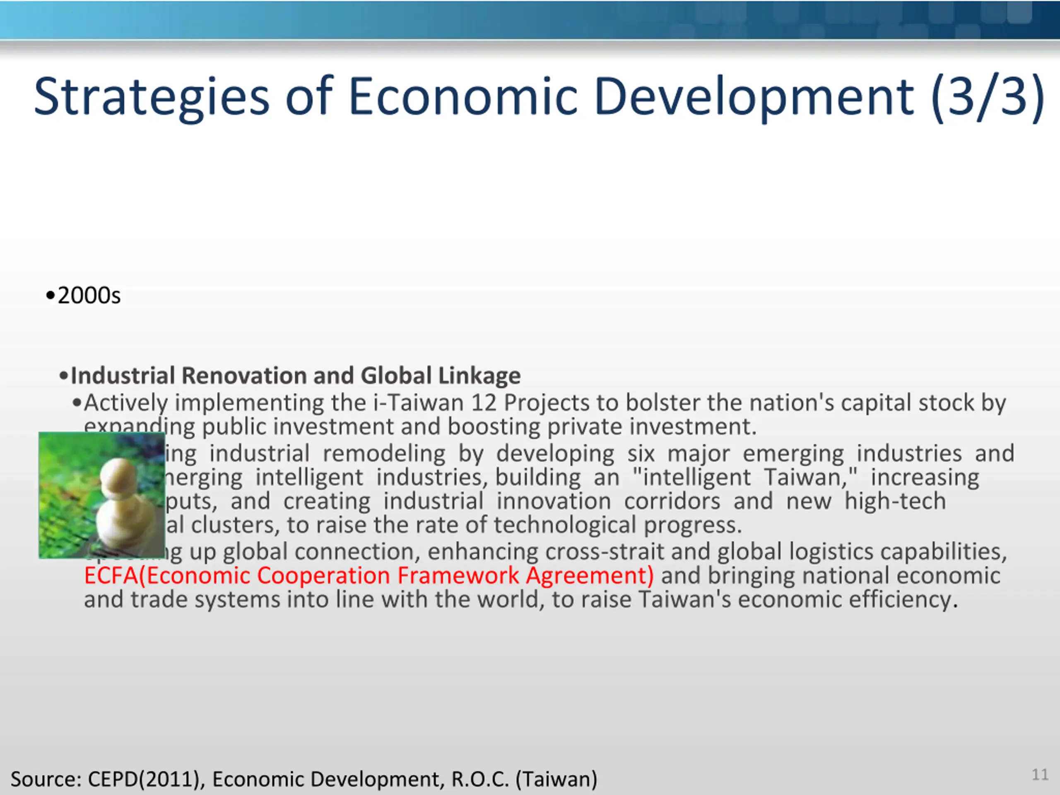
Task: Click the line 'creating industrial innovation corridors and new high-tech'
Action: pos(556,501)
